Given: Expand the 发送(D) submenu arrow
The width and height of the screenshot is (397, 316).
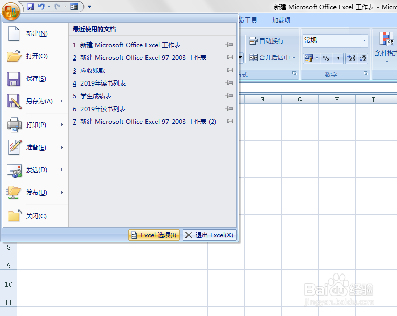Looking at the screenshot, I should (x=62, y=170).
